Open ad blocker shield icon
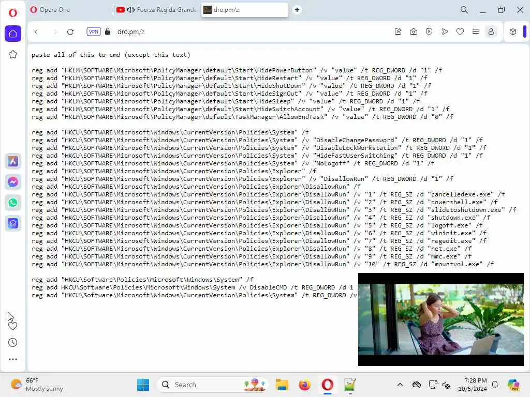 [x=429, y=32]
